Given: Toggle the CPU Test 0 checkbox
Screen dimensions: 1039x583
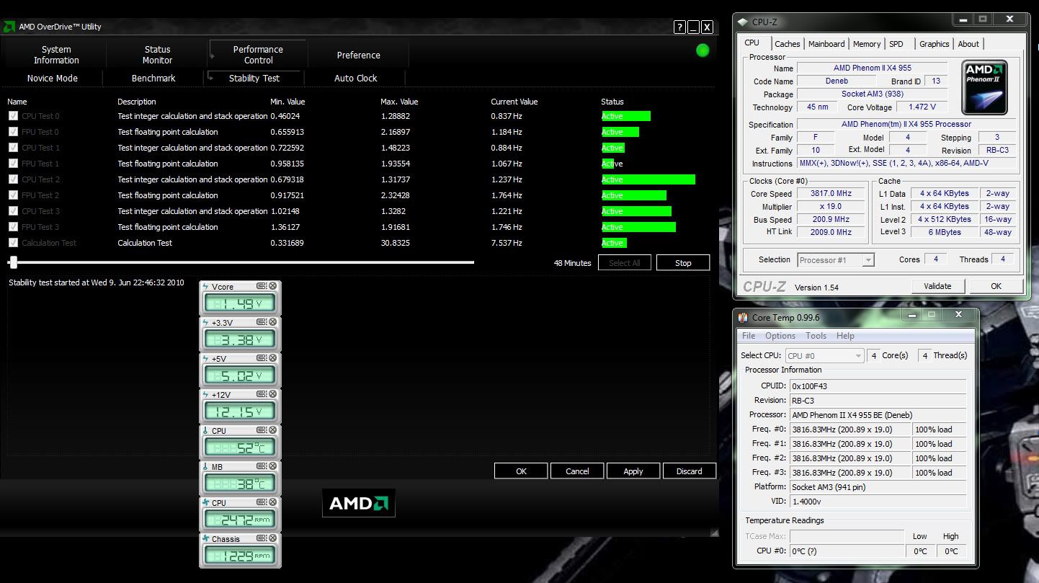Looking at the screenshot, I should (x=13, y=116).
